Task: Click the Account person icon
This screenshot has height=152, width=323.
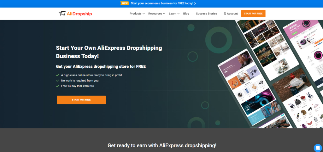Action: [x=225, y=14]
